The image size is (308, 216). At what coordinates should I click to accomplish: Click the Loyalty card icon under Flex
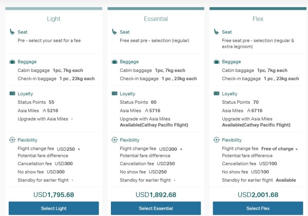(x=217, y=94)
